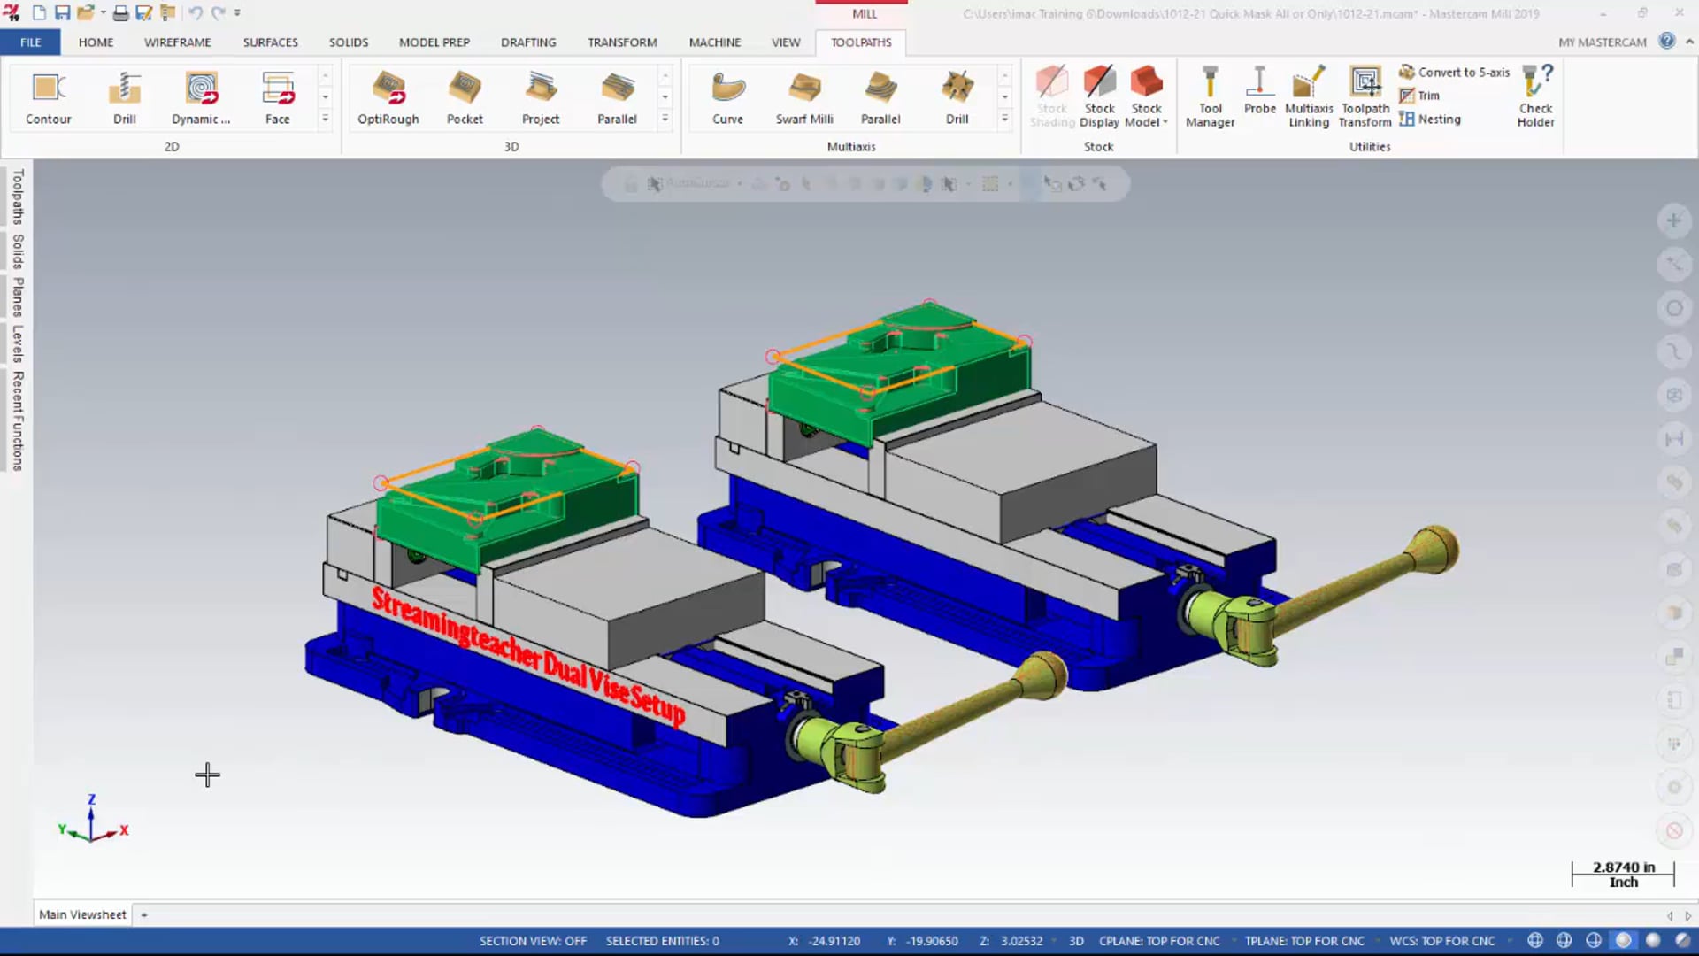The height and width of the screenshot is (956, 1699).
Task: Open the FILE menu
Action: point(30,42)
